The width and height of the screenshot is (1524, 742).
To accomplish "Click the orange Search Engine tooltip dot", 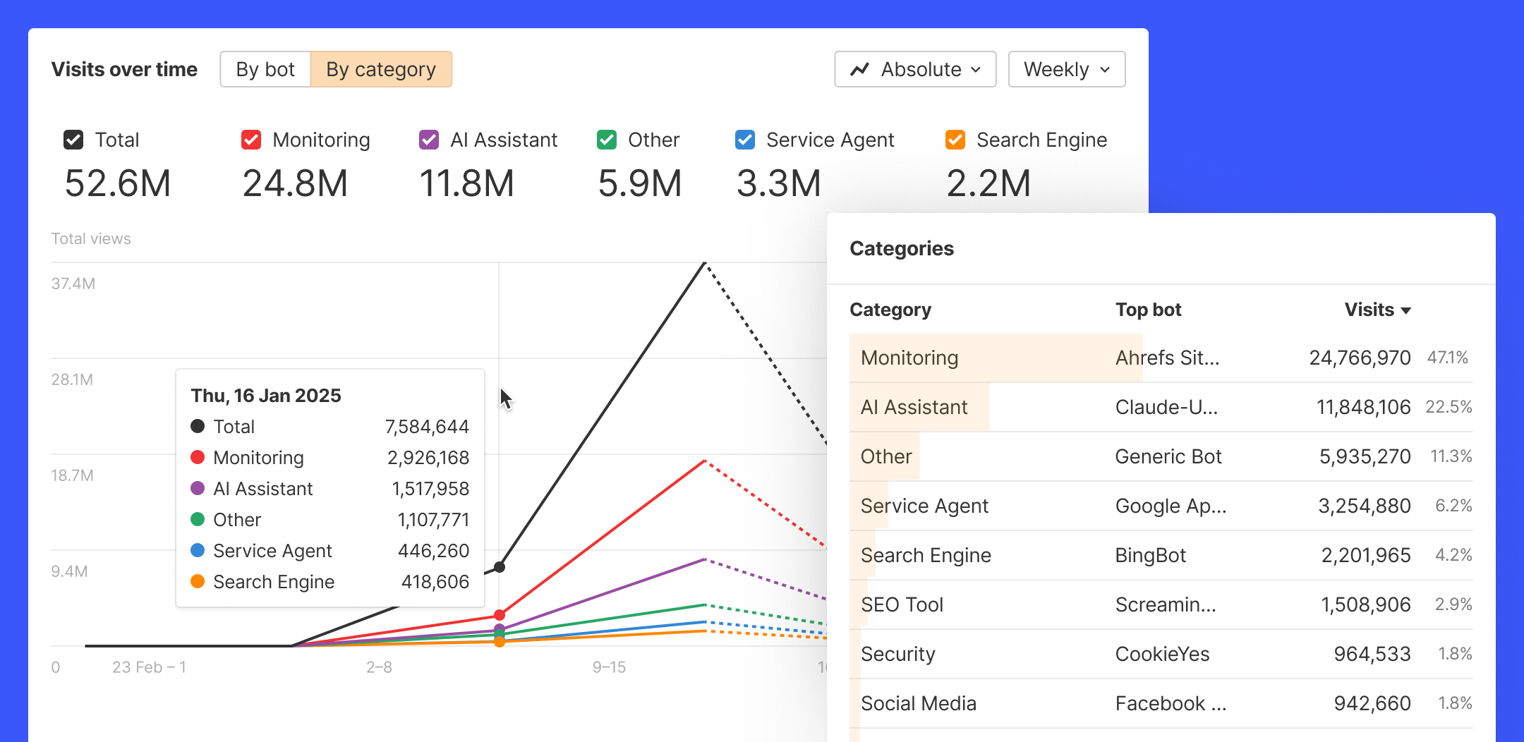I will pyautogui.click(x=196, y=582).
